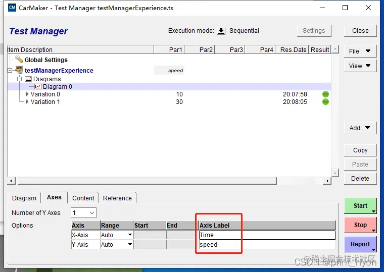Click the Diagram 0 chart icon
The width and height of the screenshot is (384, 272).
38,87
